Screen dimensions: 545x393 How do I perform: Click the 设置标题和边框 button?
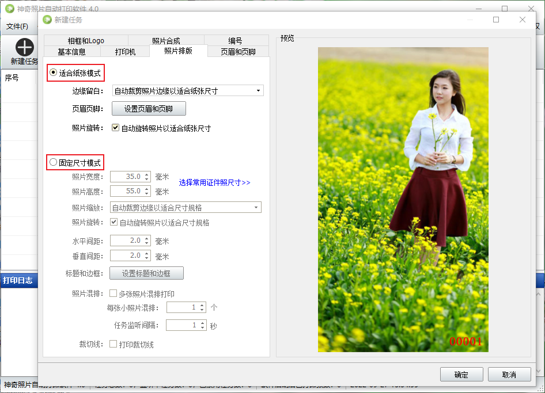tap(146, 273)
